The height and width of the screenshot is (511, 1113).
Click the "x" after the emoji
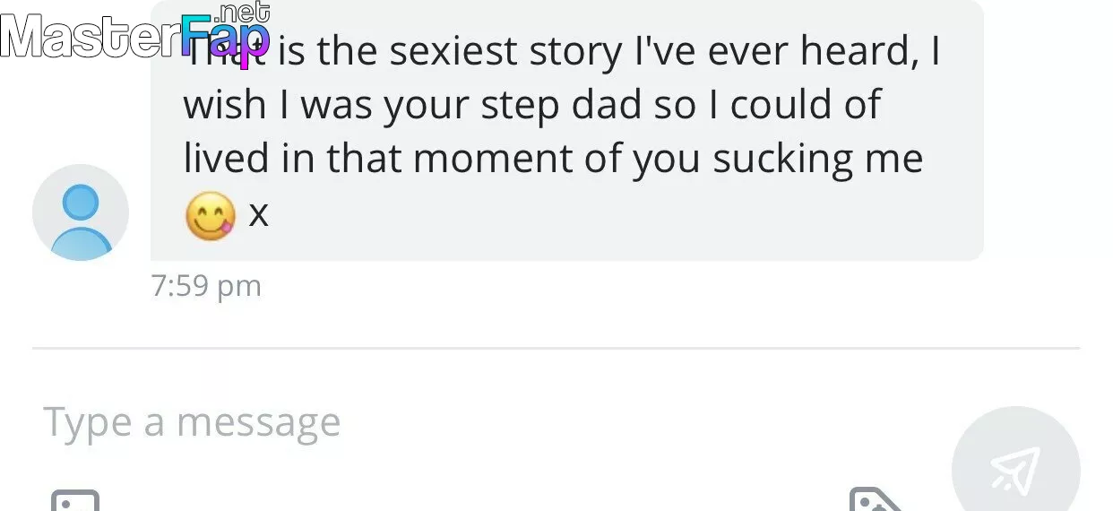click(258, 215)
